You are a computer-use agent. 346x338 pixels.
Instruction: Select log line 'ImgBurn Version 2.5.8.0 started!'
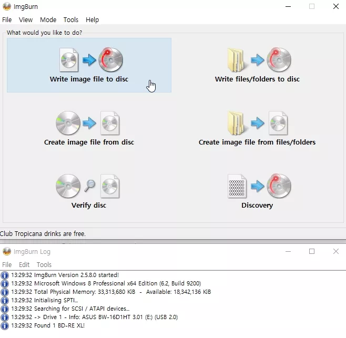click(x=65, y=275)
